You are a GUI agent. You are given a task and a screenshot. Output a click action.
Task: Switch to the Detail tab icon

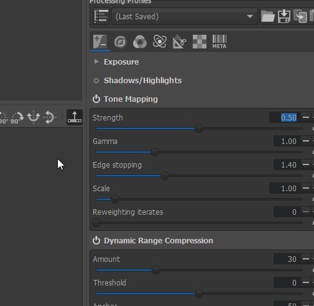(x=120, y=42)
